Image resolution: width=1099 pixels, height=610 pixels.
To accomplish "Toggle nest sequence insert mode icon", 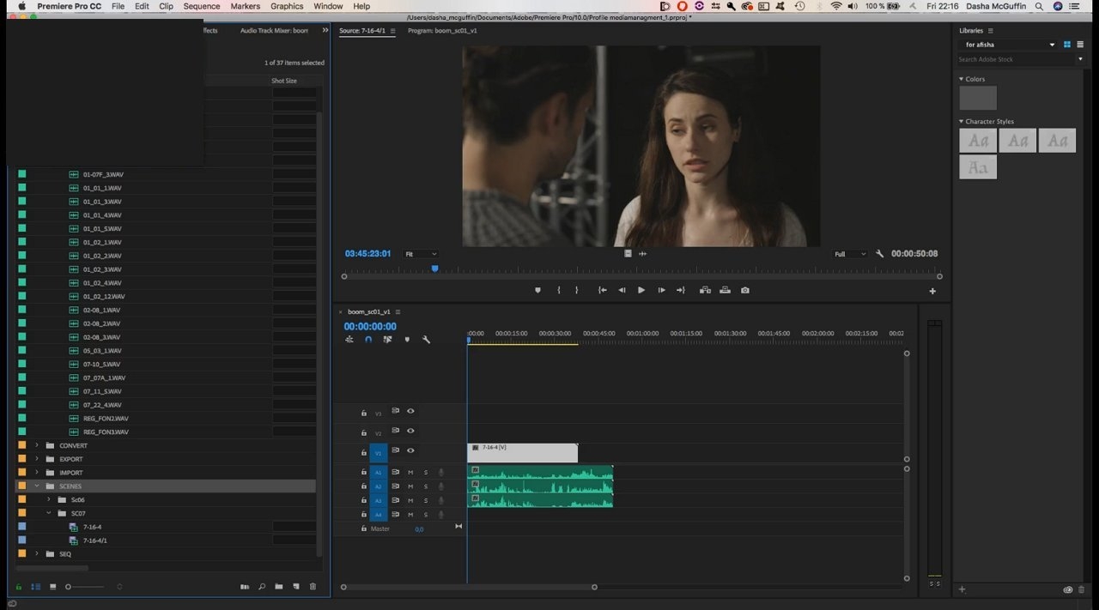I will (x=349, y=340).
